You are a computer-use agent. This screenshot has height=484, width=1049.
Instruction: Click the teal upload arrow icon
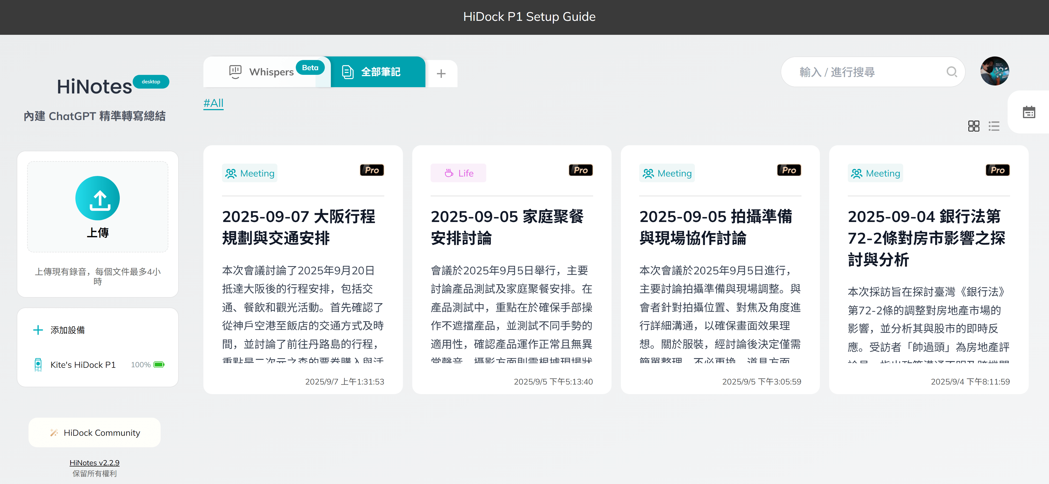98,199
